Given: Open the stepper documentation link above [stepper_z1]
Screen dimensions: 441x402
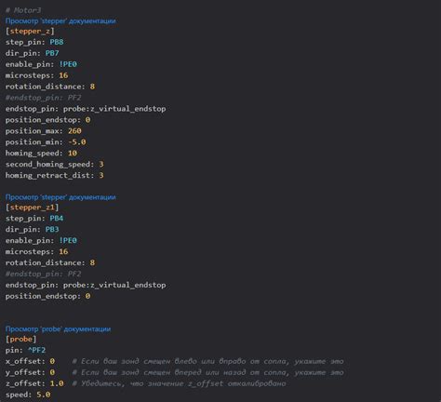Looking at the screenshot, I should pos(60,197).
